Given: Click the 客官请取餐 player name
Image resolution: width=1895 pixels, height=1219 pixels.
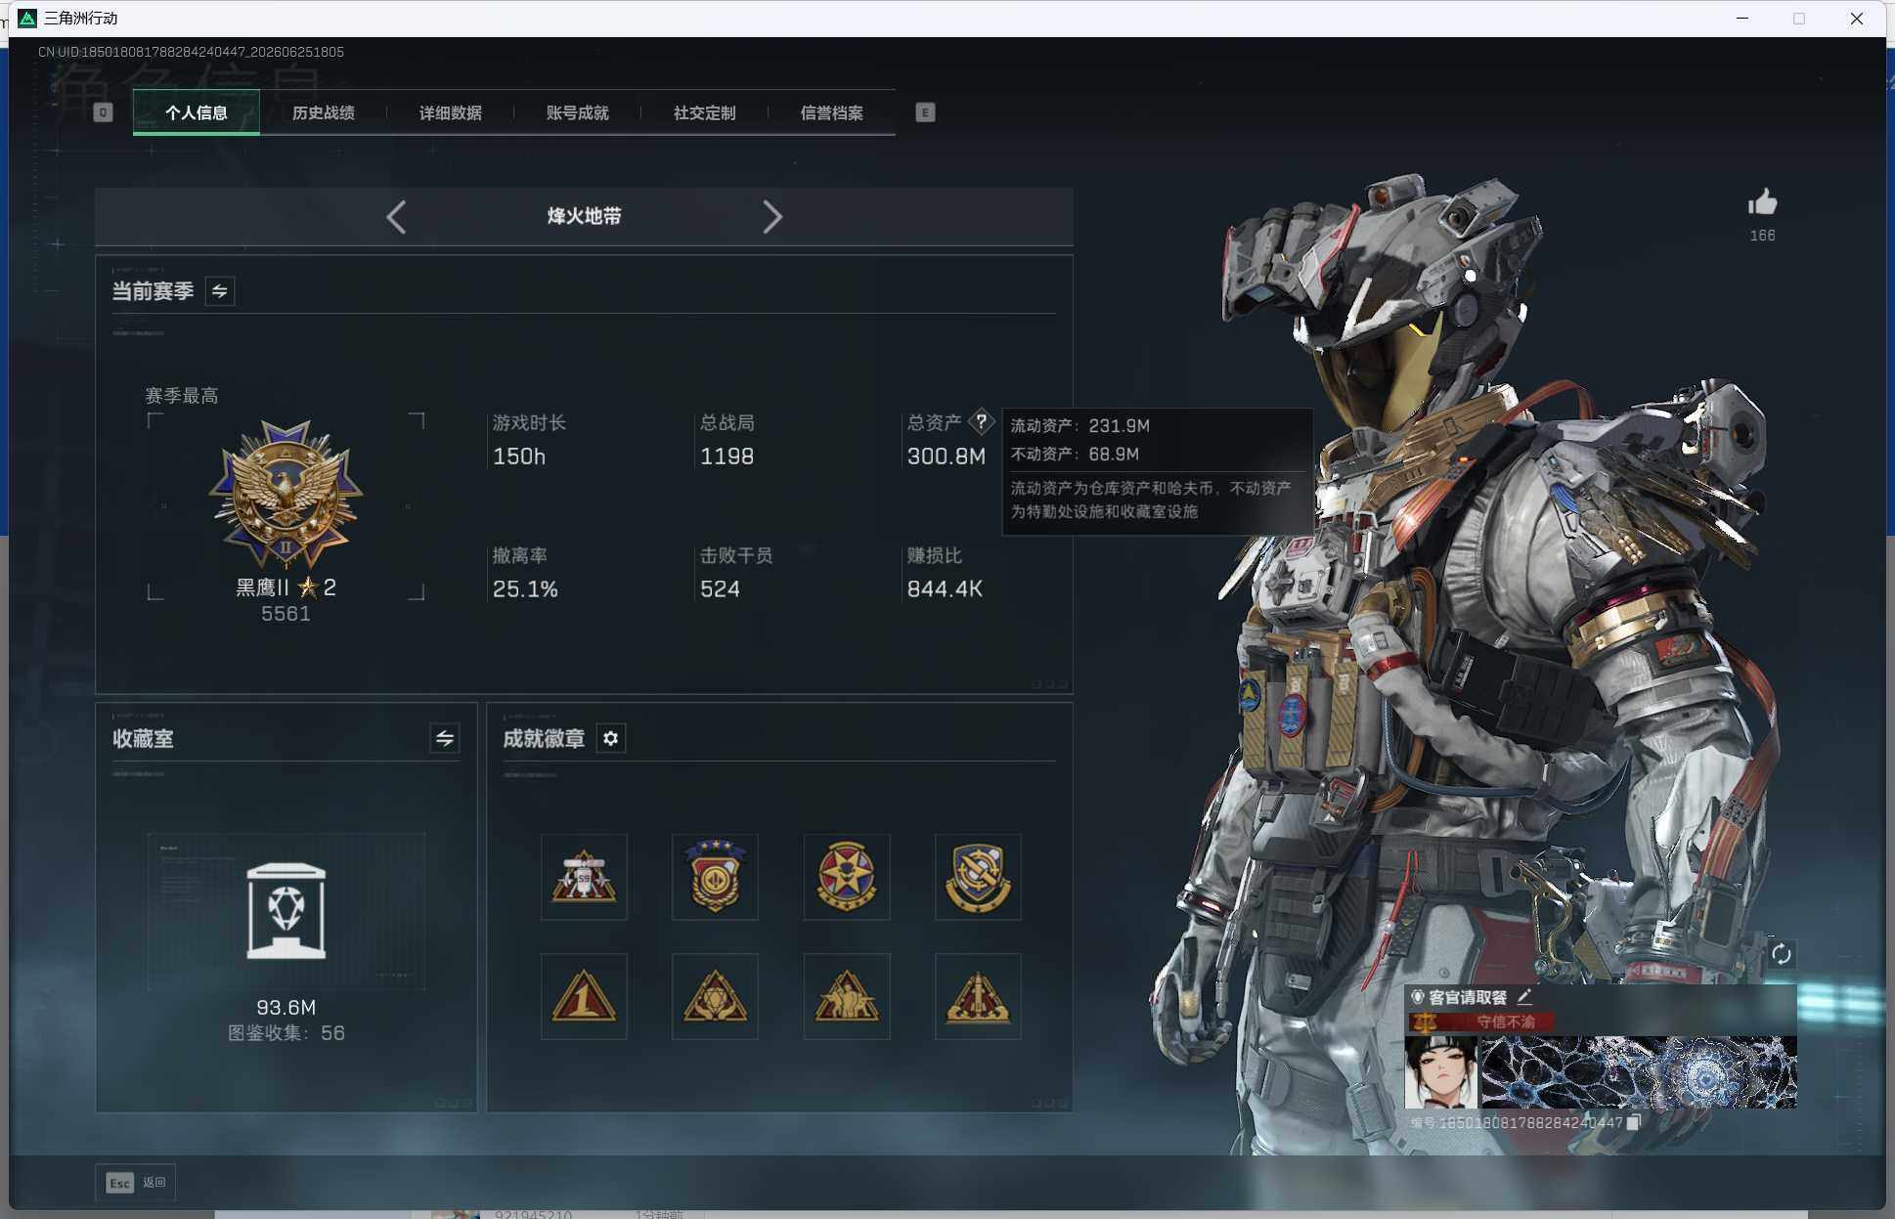Looking at the screenshot, I should [x=1468, y=997].
